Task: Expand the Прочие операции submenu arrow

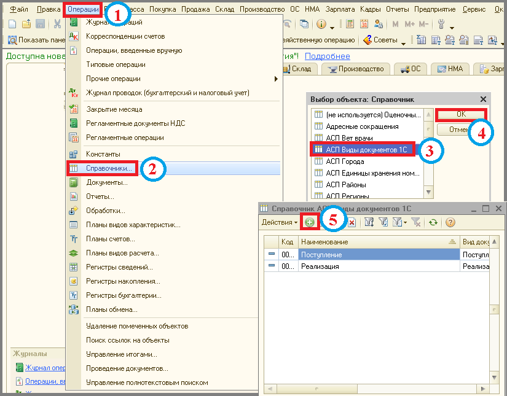Action: click(276, 79)
